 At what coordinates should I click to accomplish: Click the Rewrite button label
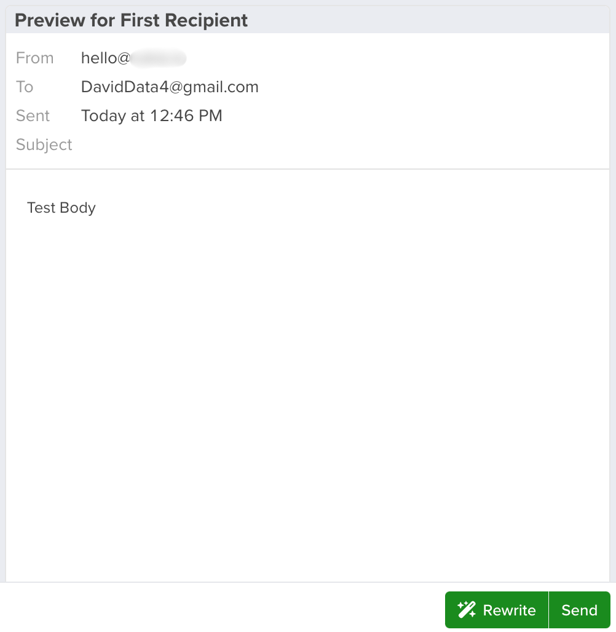pyautogui.click(x=509, y=610)
